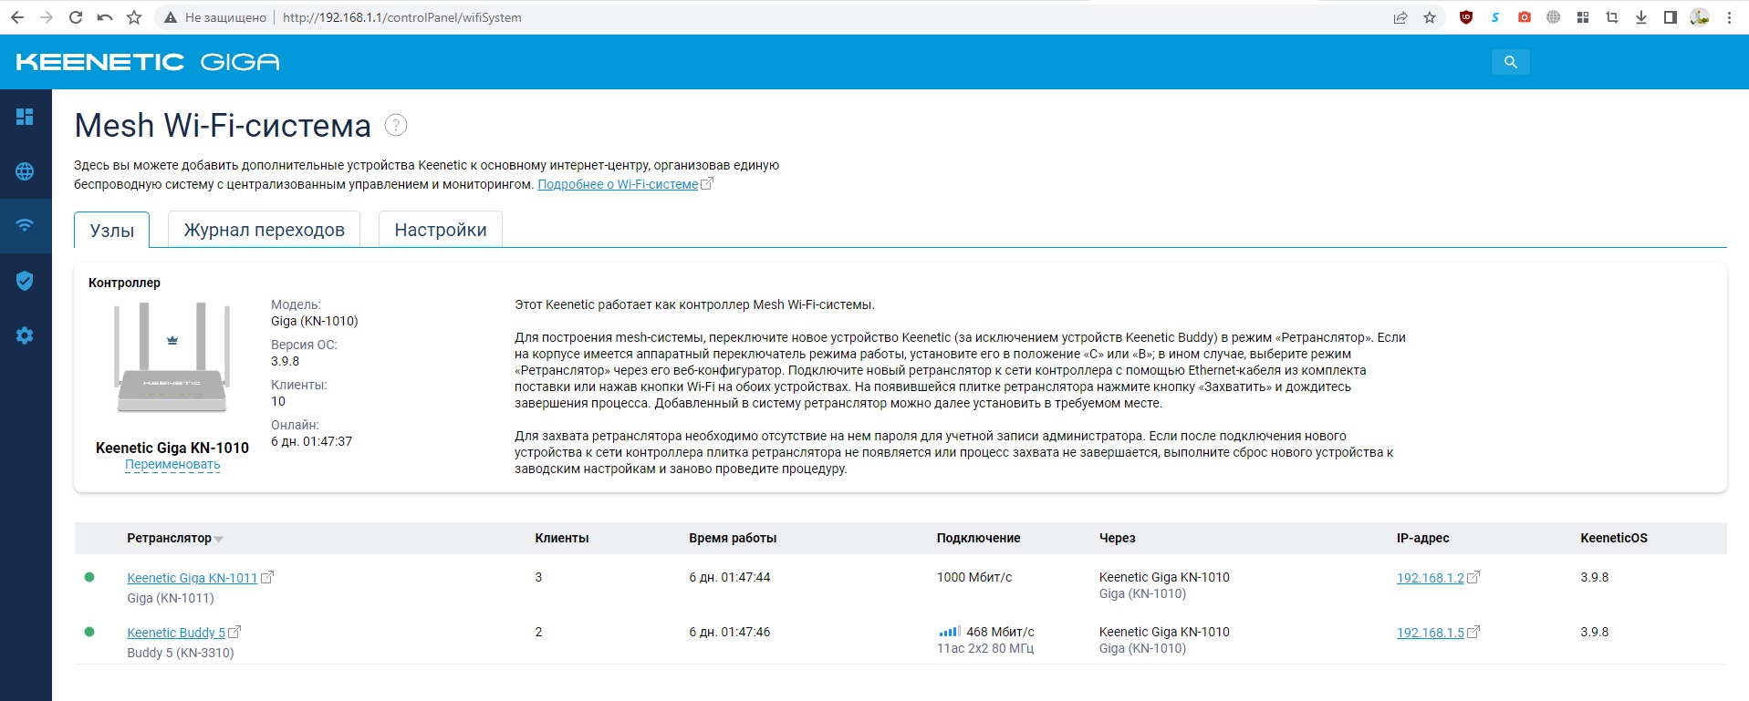
Task: Share this page via the share icon
Action: click(1400, 17)
